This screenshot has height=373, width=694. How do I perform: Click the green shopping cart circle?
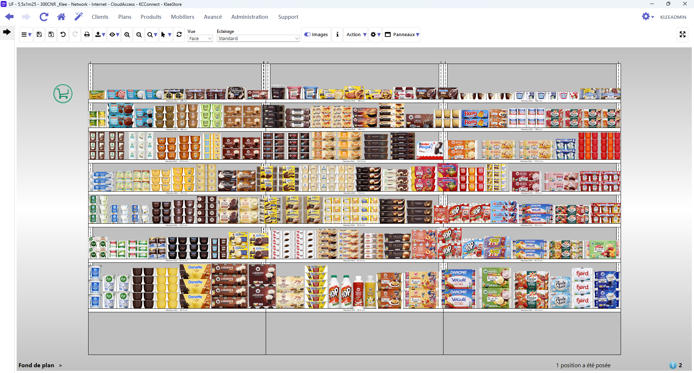point(63,94)
